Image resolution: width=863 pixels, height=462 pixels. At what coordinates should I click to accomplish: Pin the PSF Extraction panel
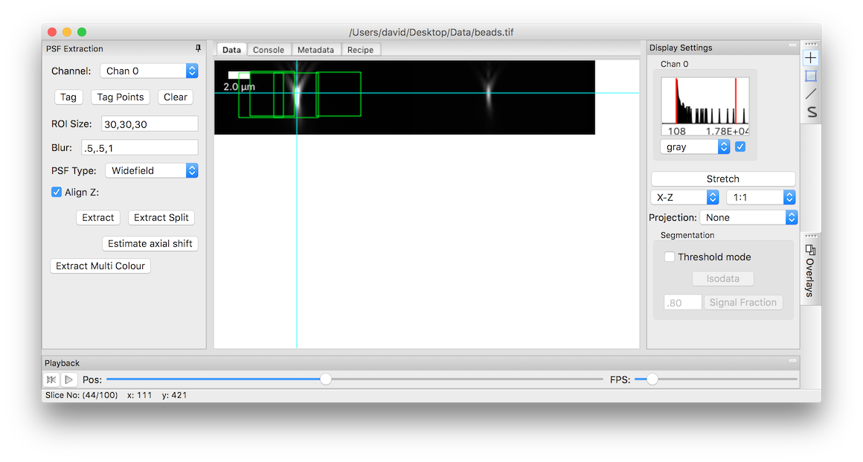198,48
